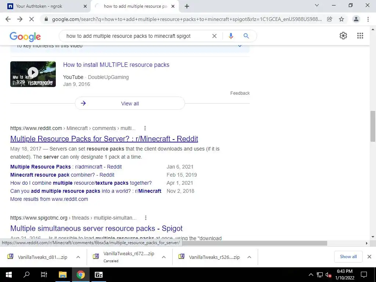
Task: Show hidden system tray icons
Action: pos(311,275)
